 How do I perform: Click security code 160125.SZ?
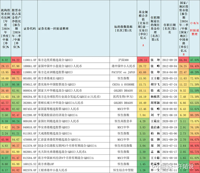(29, 164)
